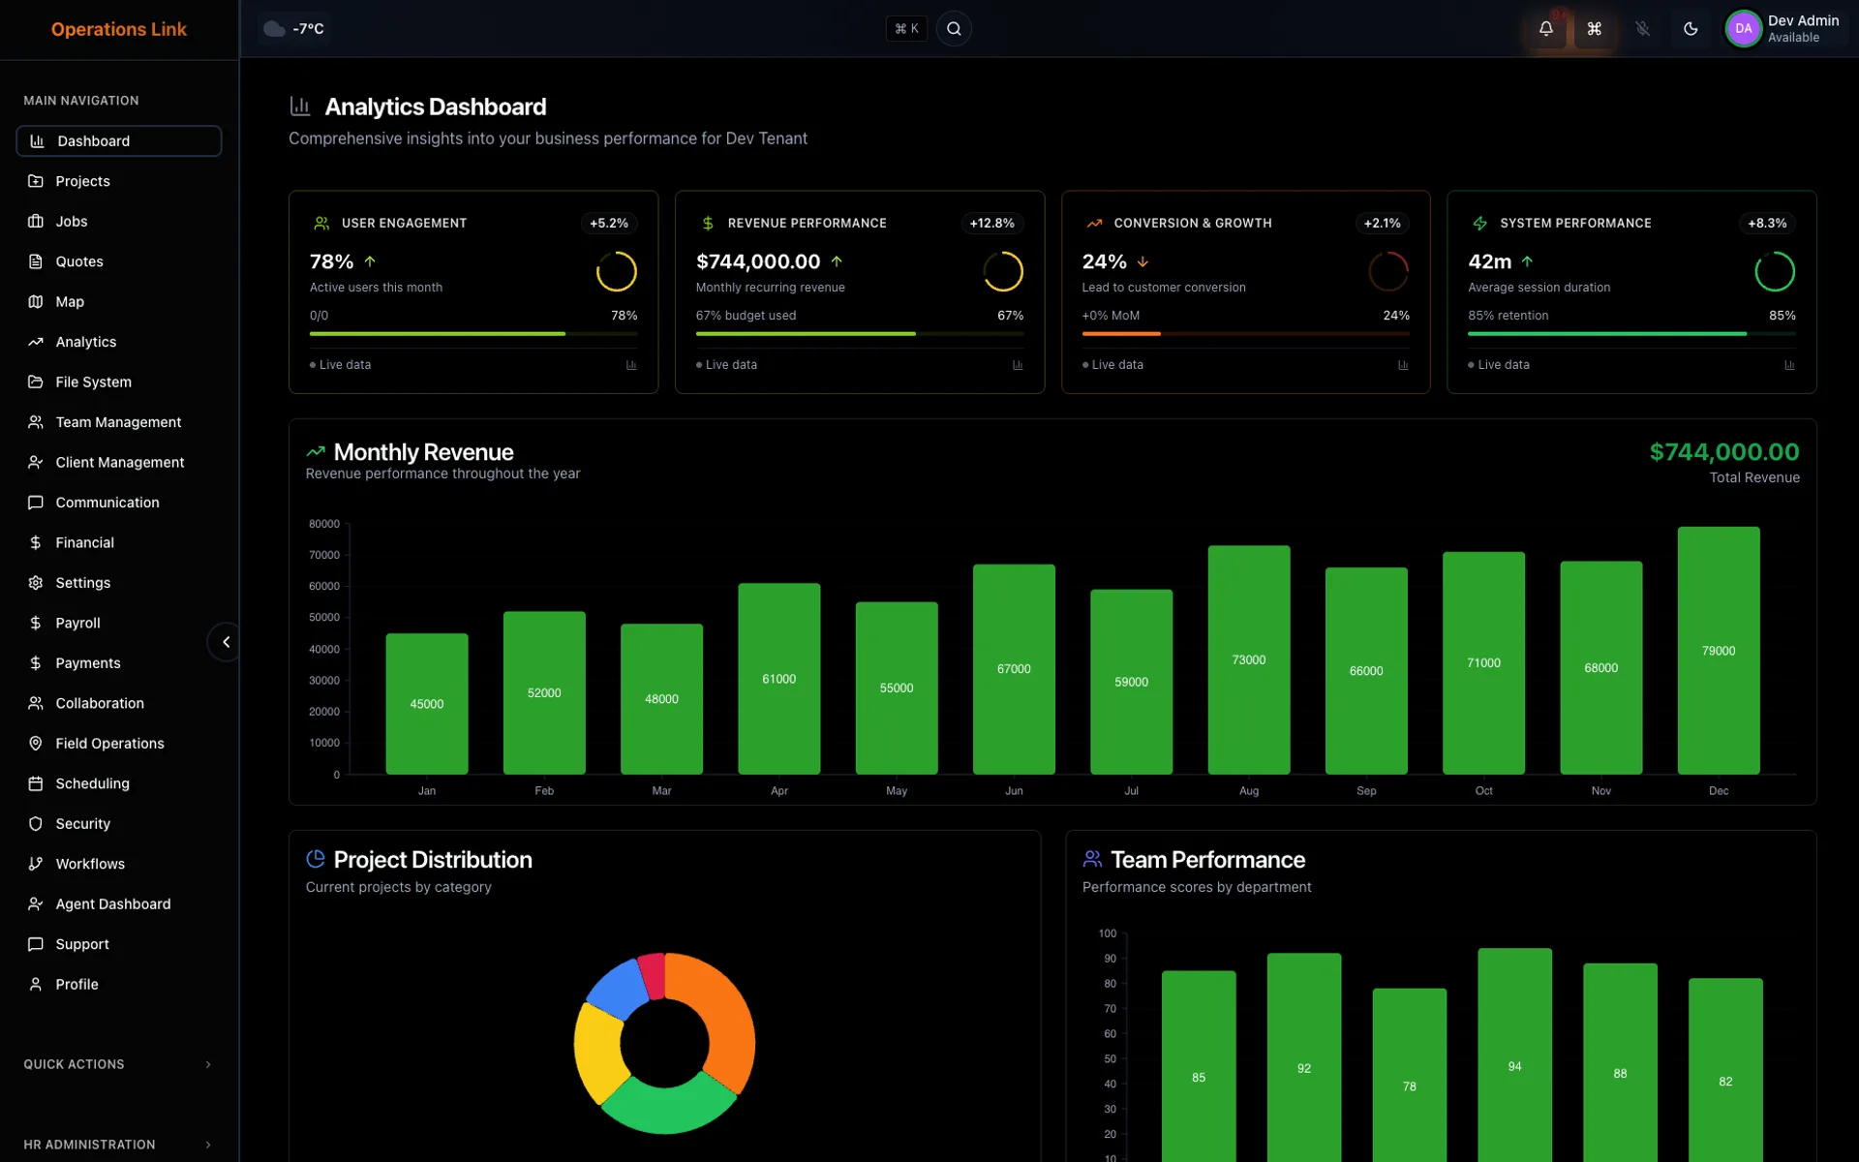This screenshot has height=1162, width=1859.
Task: Click the Scheduling calendar icon
Action: click(x=36, y=783)
